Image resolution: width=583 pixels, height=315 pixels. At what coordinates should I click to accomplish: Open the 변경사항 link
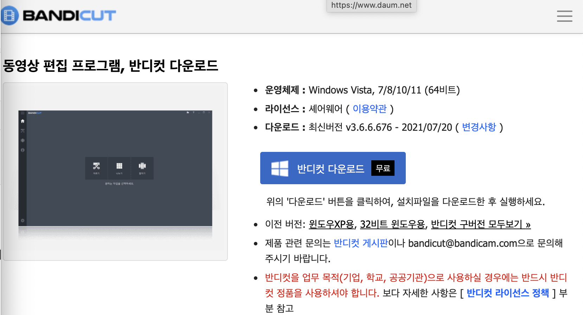[479, 127]
